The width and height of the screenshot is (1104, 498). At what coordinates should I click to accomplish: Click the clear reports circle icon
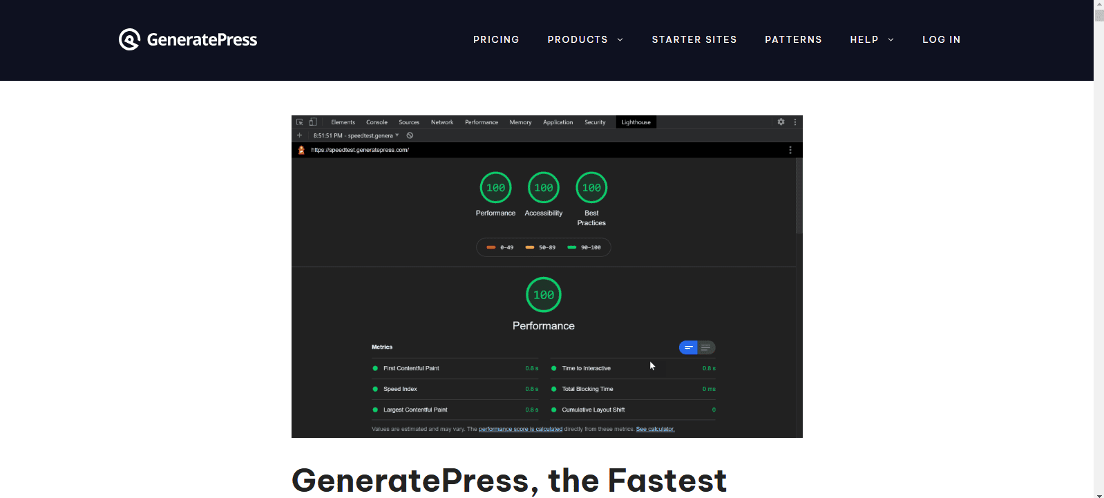pyautogui.click(x=410, y=135)
